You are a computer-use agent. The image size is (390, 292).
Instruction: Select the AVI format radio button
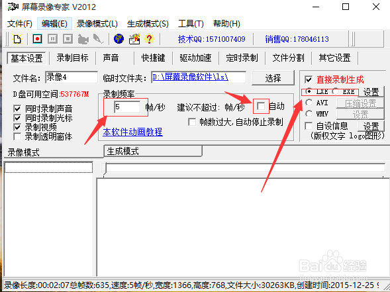(309, 103)
